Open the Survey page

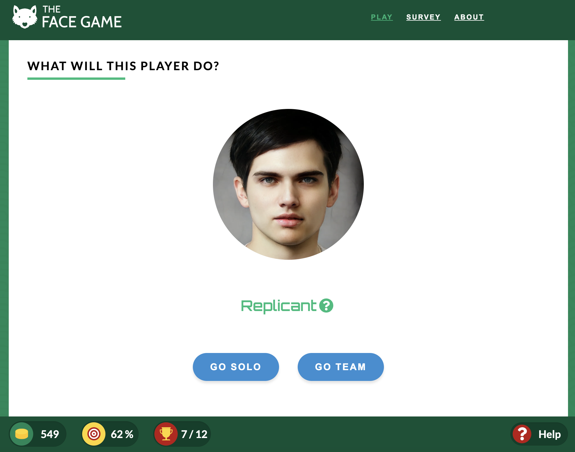point(423,17)
